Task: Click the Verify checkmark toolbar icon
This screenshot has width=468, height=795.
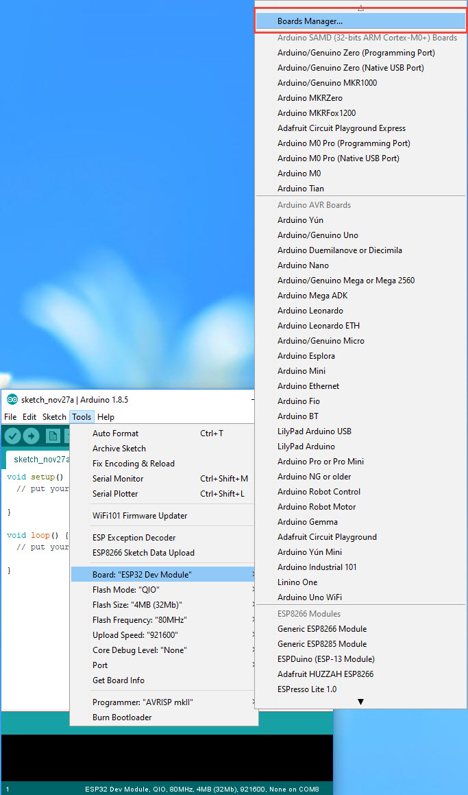Action: [x=12, y=436]
